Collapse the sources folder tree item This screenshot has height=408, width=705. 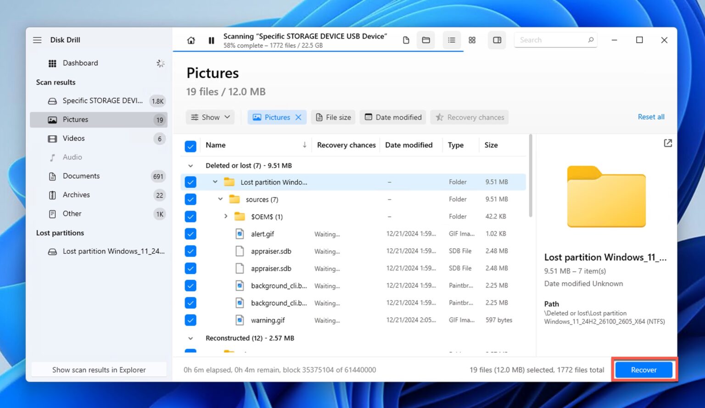coord(220,199)
